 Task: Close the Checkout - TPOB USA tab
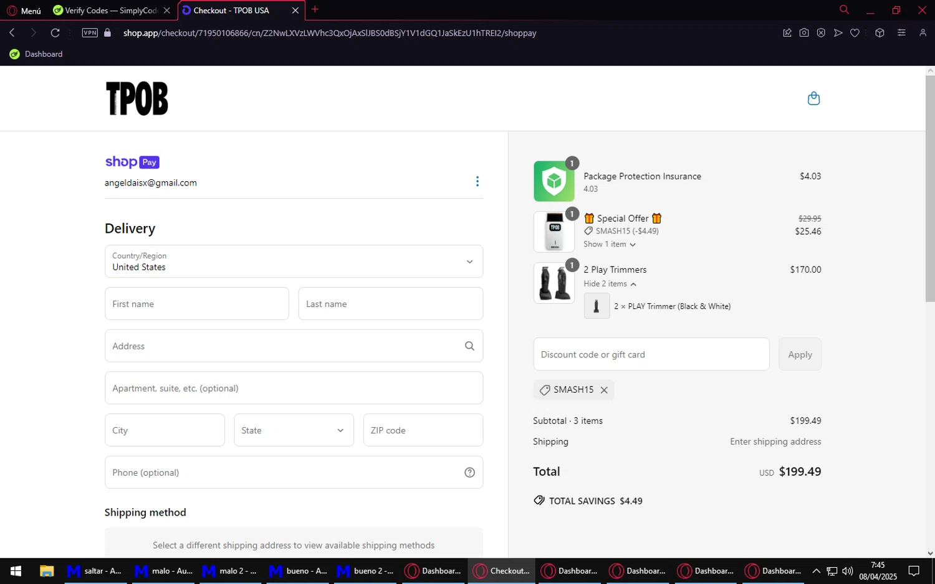click(295, 11)
